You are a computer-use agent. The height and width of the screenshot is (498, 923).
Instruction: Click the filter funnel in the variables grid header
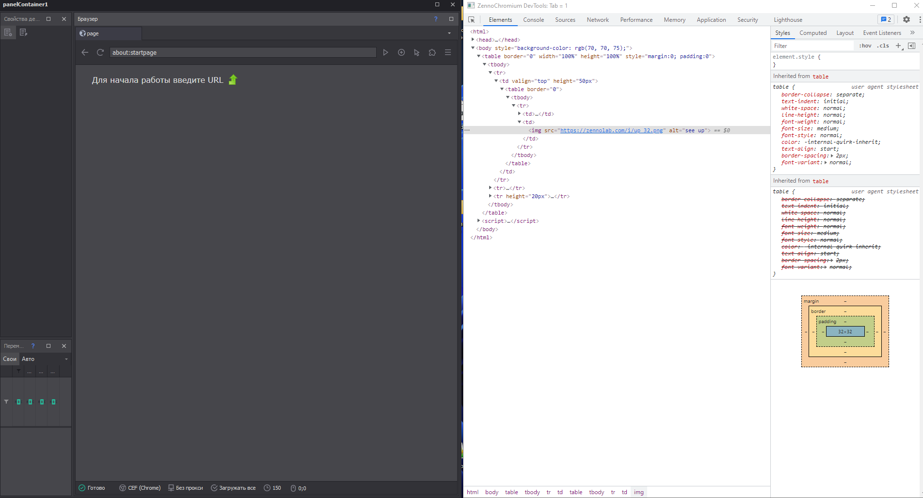[18, 372]
